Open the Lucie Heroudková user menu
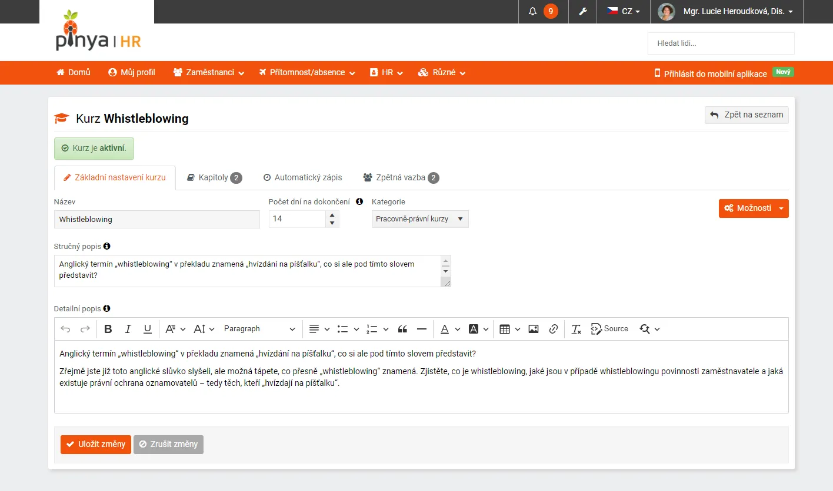 point(738,11)
